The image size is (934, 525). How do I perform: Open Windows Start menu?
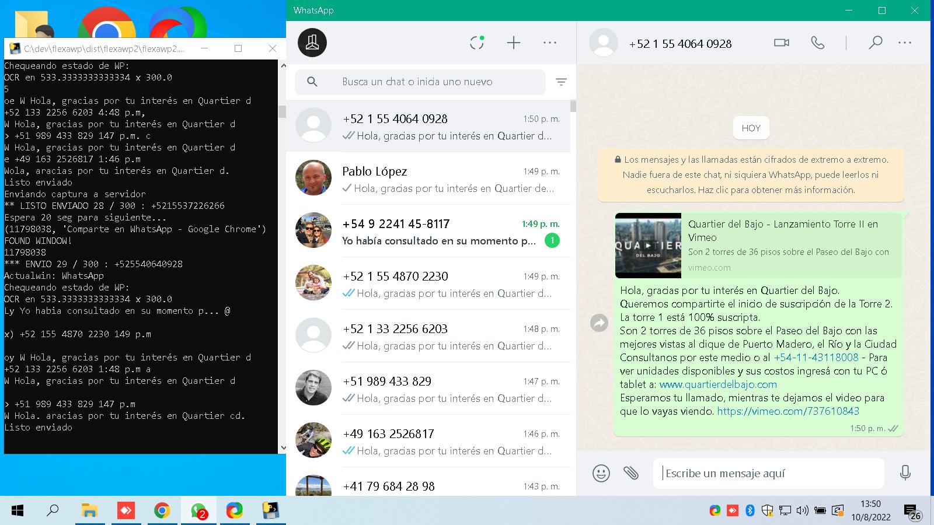(x=18, y=511)
